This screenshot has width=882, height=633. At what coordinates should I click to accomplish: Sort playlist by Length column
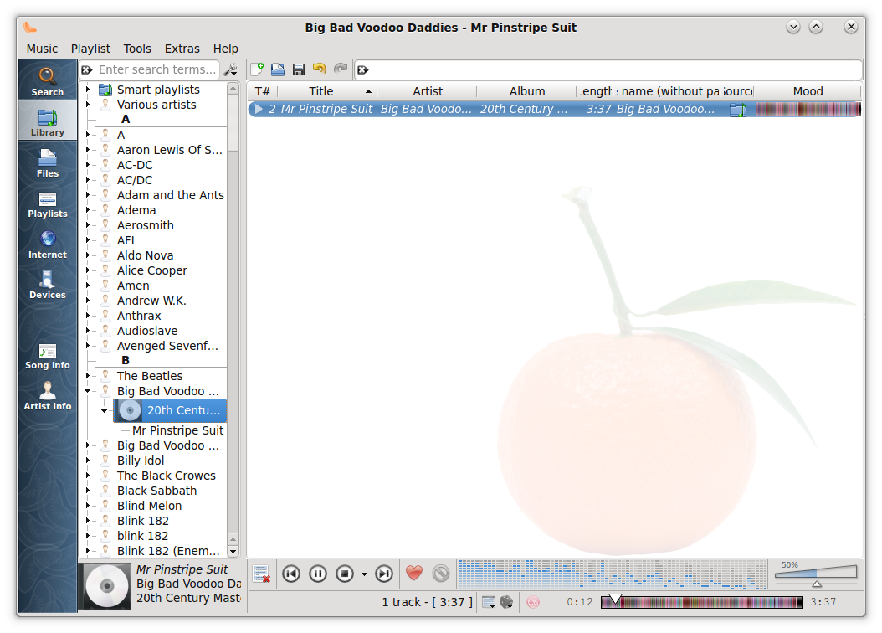596,91
